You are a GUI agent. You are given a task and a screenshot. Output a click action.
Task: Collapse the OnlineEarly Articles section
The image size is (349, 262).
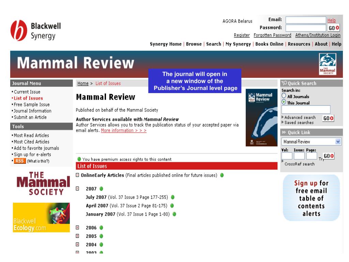pyautogui.click(x=77, y=175)
